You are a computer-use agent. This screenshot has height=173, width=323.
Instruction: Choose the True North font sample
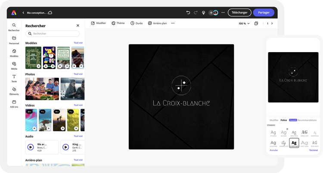tap(315, 143)
